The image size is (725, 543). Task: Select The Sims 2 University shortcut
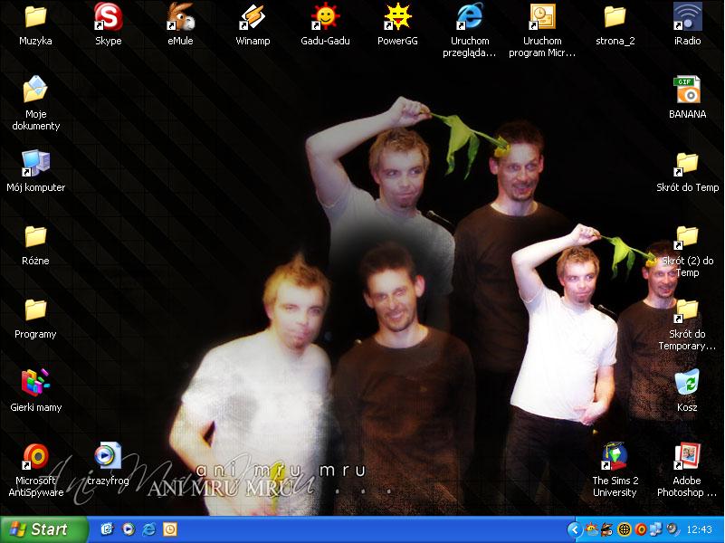coord(615,470)
